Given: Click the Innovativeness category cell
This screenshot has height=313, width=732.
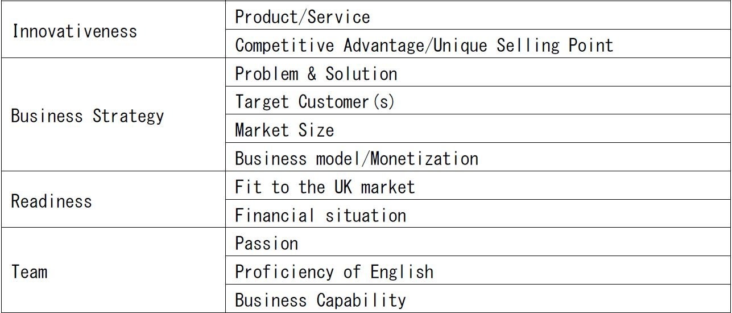Looking at the screenshot, I should point(75,31).
